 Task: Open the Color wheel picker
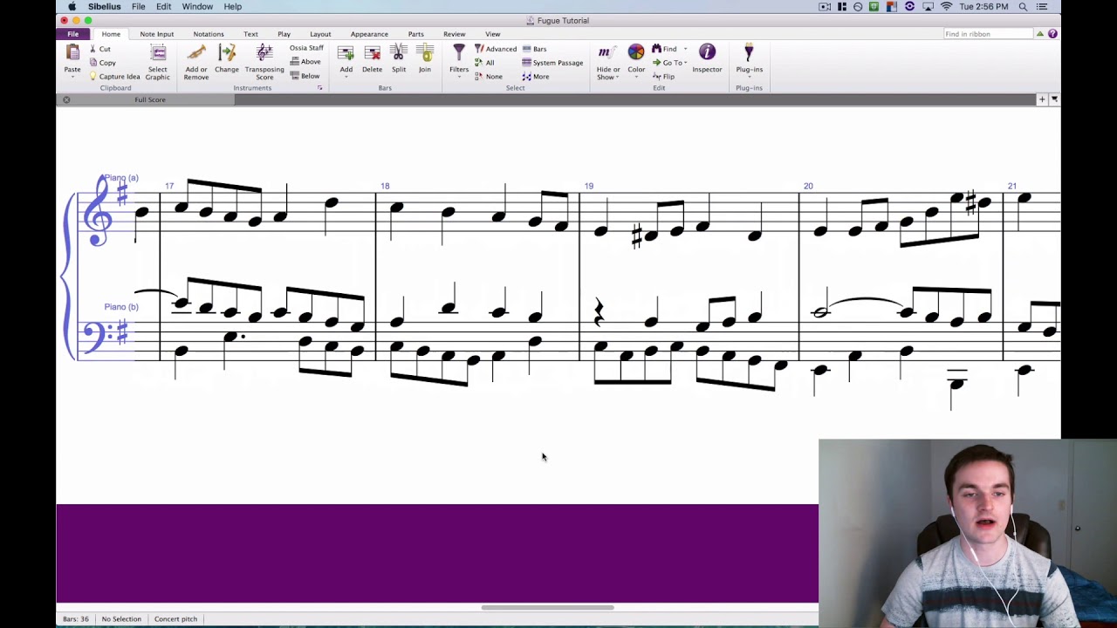pyautogui.click(x=636, y=52)
